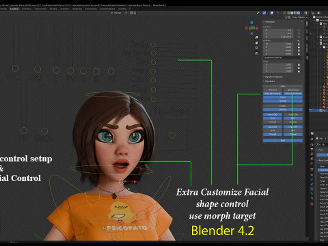Viewport: 328px width, 246px height.
Task: Click Arm.R IK layer button
Action: 293,115
